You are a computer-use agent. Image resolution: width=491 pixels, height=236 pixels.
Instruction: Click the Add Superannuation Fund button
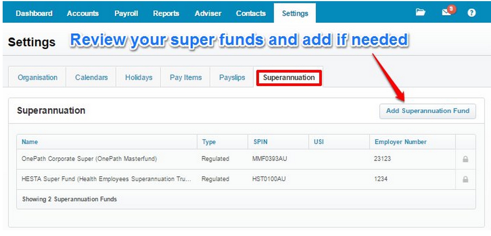(x=428, y=111)
